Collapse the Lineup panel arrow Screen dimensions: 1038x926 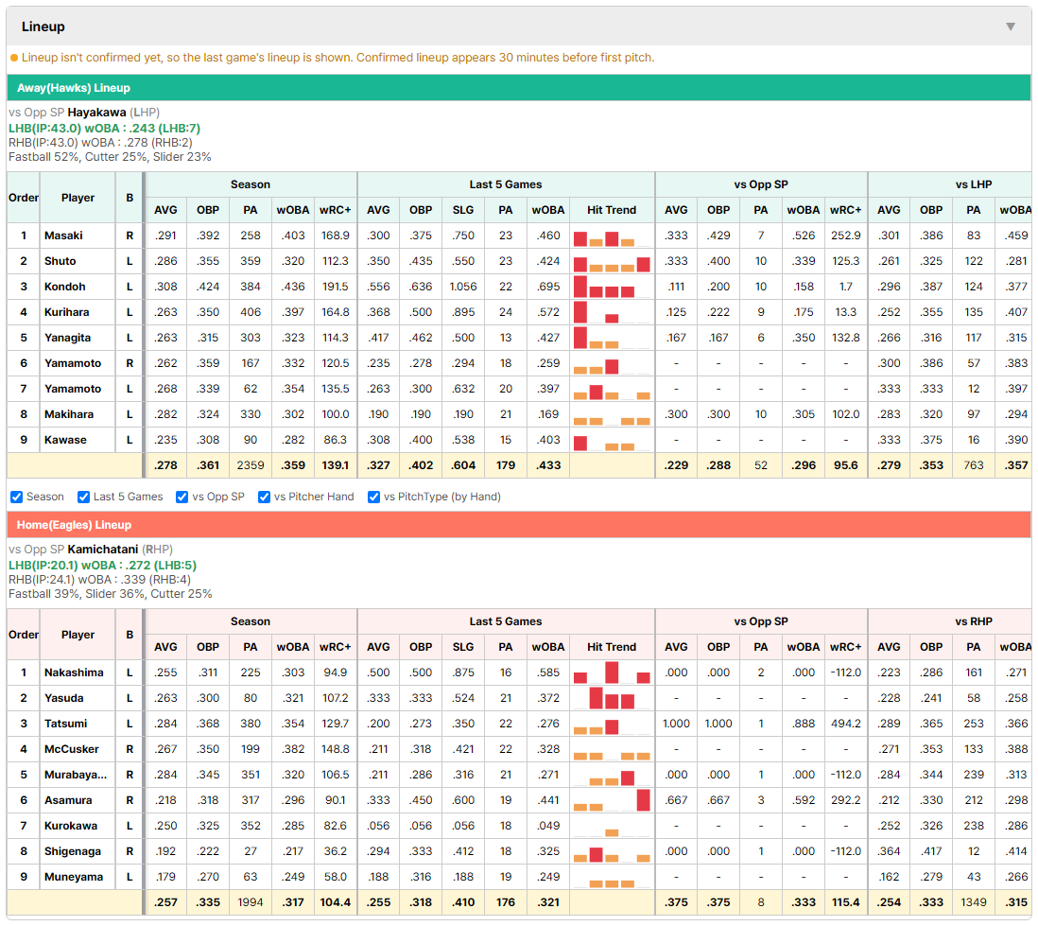(1011, 26)
